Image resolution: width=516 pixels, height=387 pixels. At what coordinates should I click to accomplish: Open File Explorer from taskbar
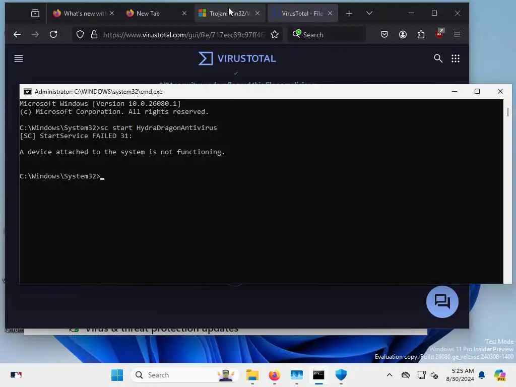(x=252, y=375)
